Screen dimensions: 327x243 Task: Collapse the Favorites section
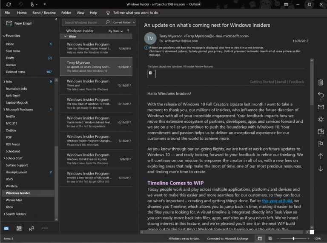click(4, 36)
